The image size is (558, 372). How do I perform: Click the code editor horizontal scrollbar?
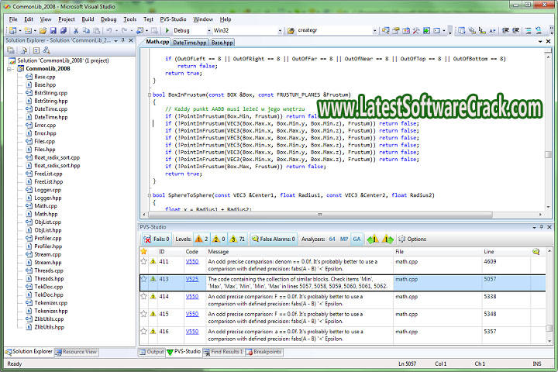pos(320,215)
